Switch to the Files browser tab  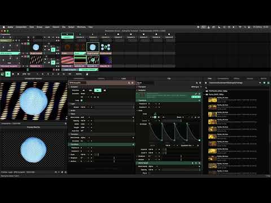pos(209,78)
